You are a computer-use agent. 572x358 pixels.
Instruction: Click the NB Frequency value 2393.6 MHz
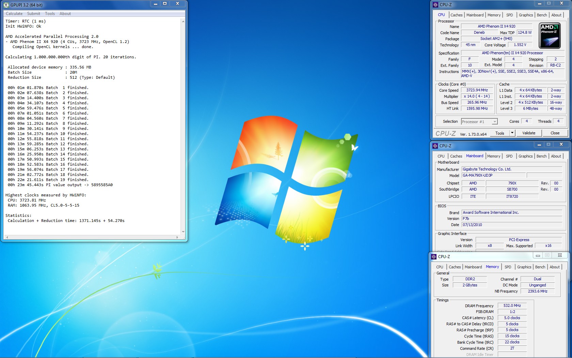point(538,292)
